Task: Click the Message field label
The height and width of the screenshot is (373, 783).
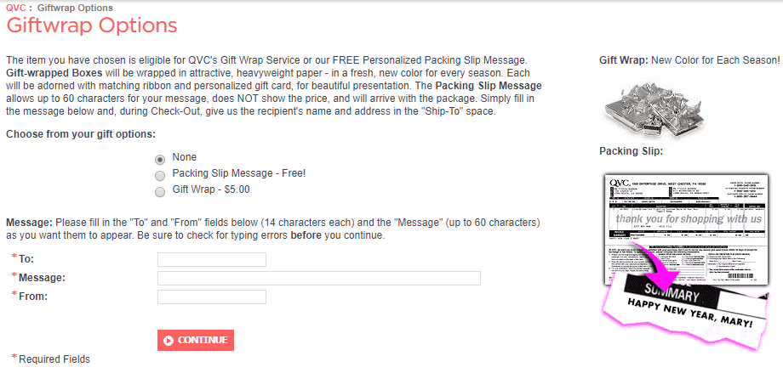Action: pos(42,278)
